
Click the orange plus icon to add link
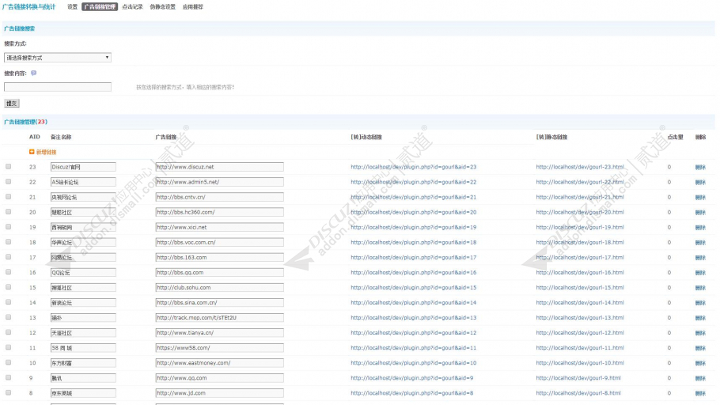click(32, 152)
